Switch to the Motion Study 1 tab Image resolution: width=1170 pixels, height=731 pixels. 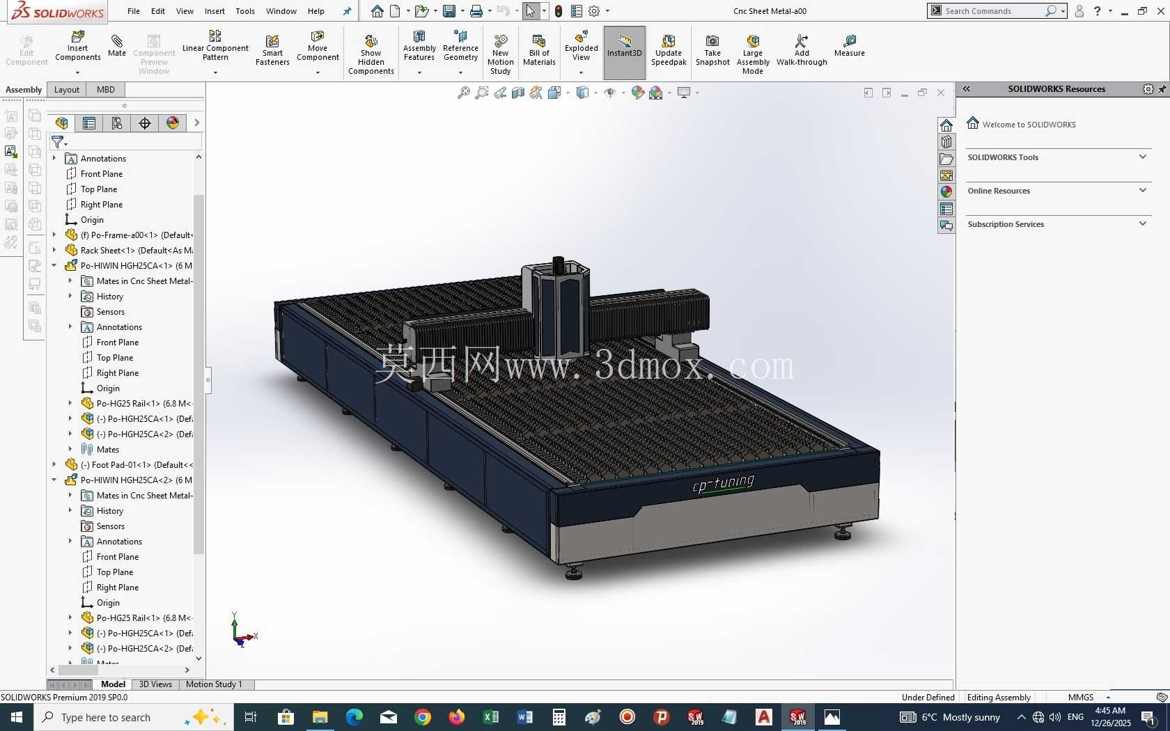tap(214, 684)
